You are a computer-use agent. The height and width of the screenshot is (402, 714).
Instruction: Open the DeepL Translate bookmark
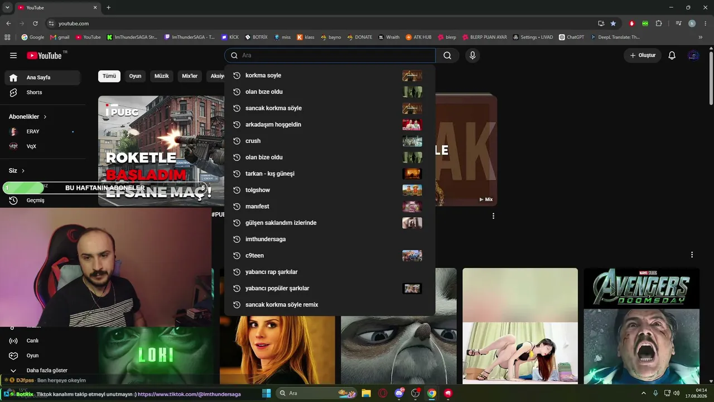point(614,37)
